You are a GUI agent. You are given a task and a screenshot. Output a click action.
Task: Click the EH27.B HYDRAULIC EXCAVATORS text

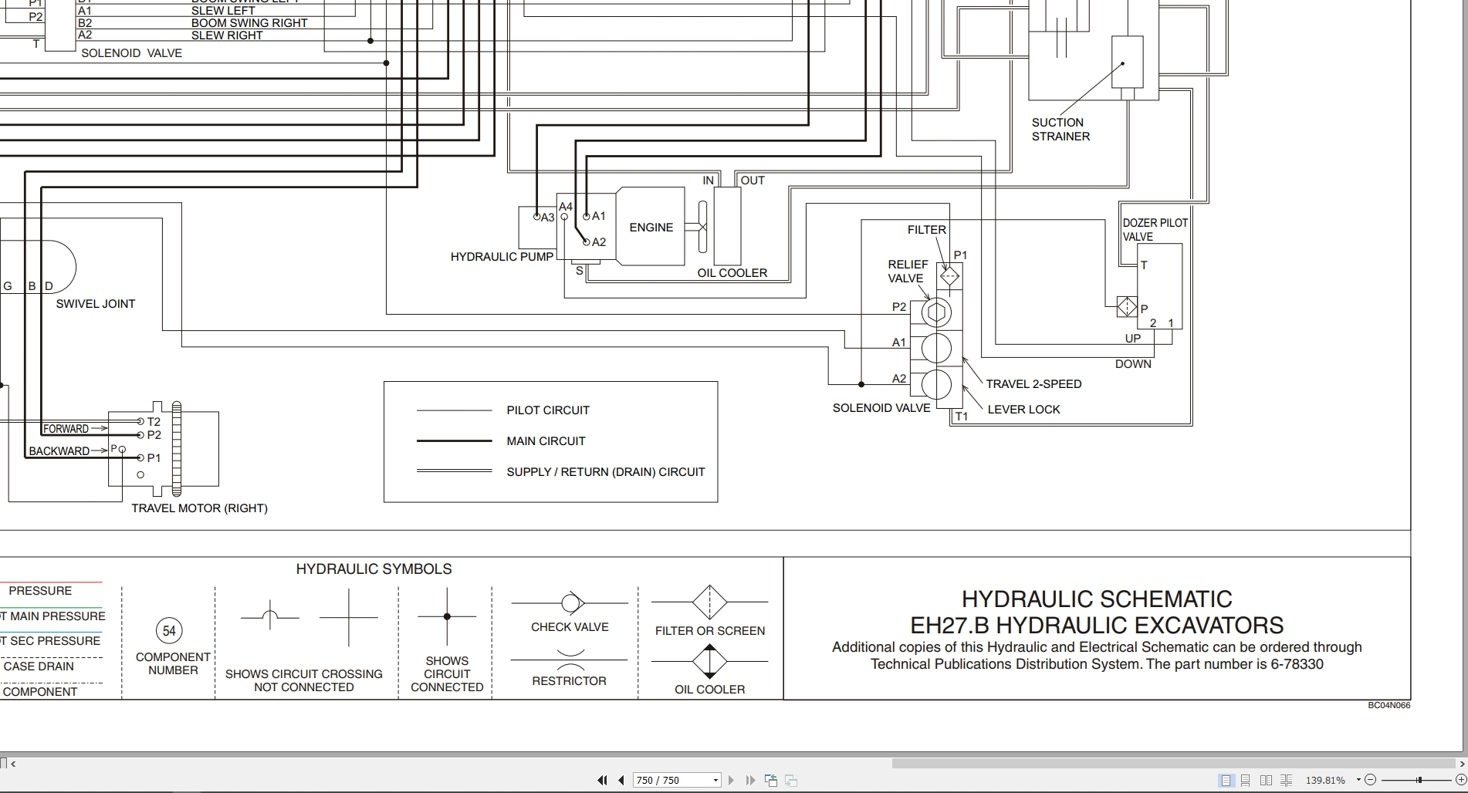pos(1097,625)
